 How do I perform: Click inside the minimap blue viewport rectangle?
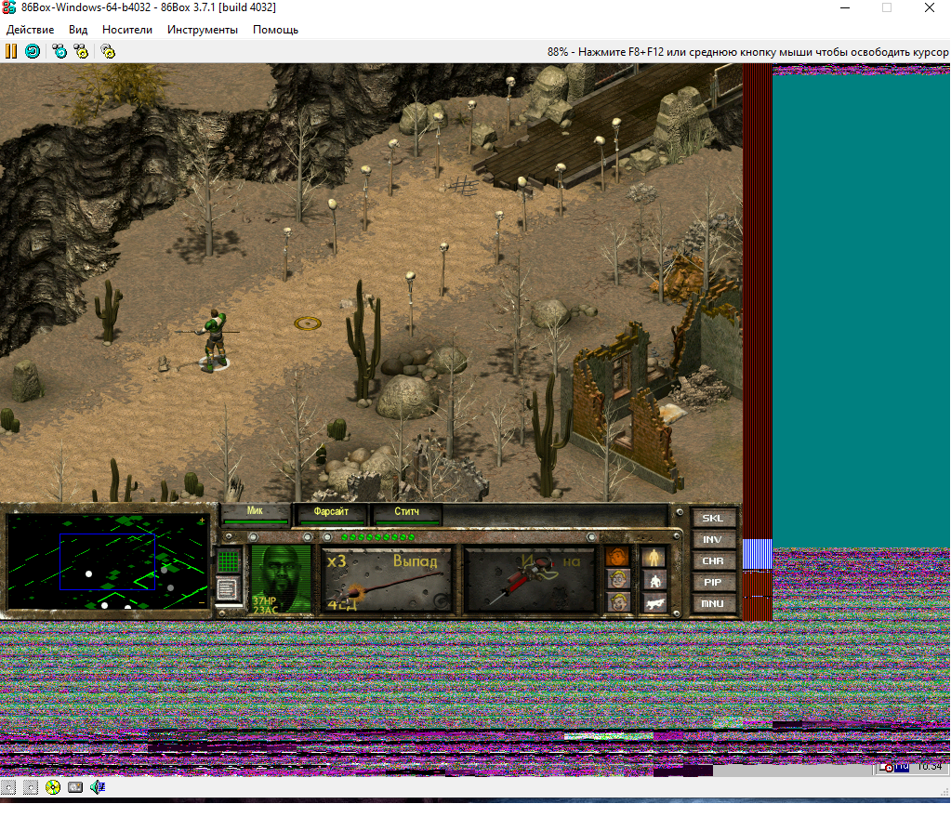pos(107,561)
